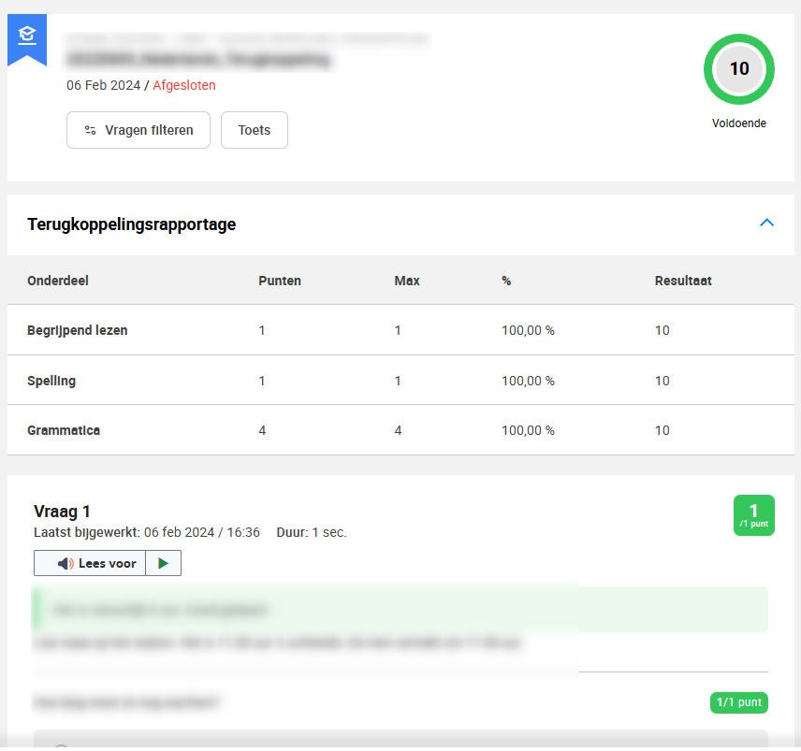
Task: Click the speaker icon in Lees voor
Action: (x=66, y=563)
